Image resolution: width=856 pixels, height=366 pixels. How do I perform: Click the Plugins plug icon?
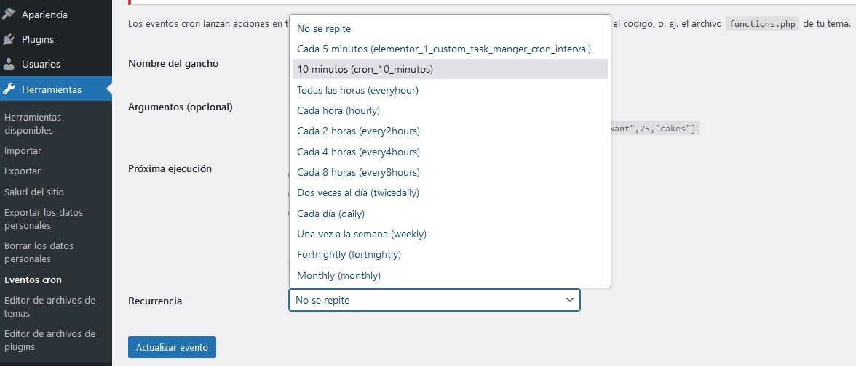click(x=9, y=39)
